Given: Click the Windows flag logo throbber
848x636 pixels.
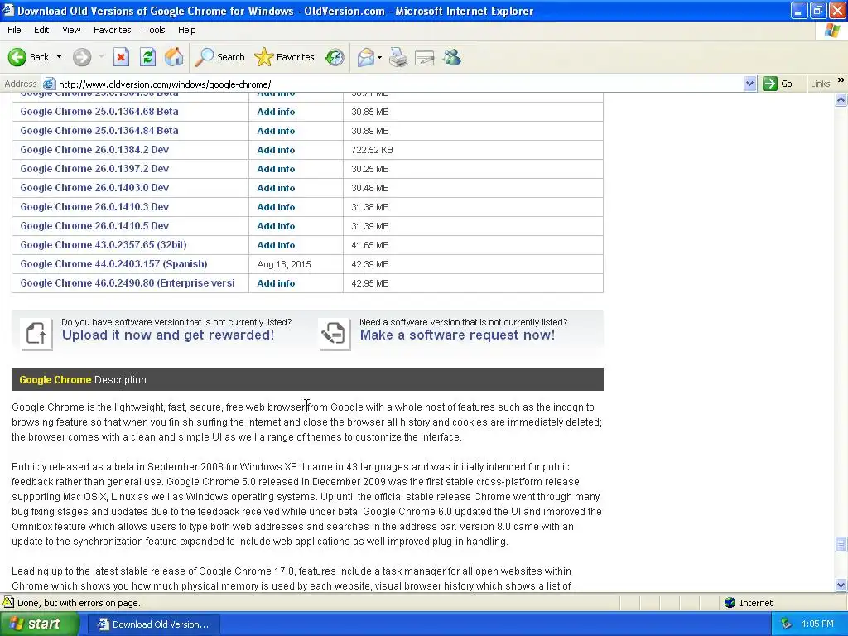Looking at the screenshot, I should [x=832, y=31].
